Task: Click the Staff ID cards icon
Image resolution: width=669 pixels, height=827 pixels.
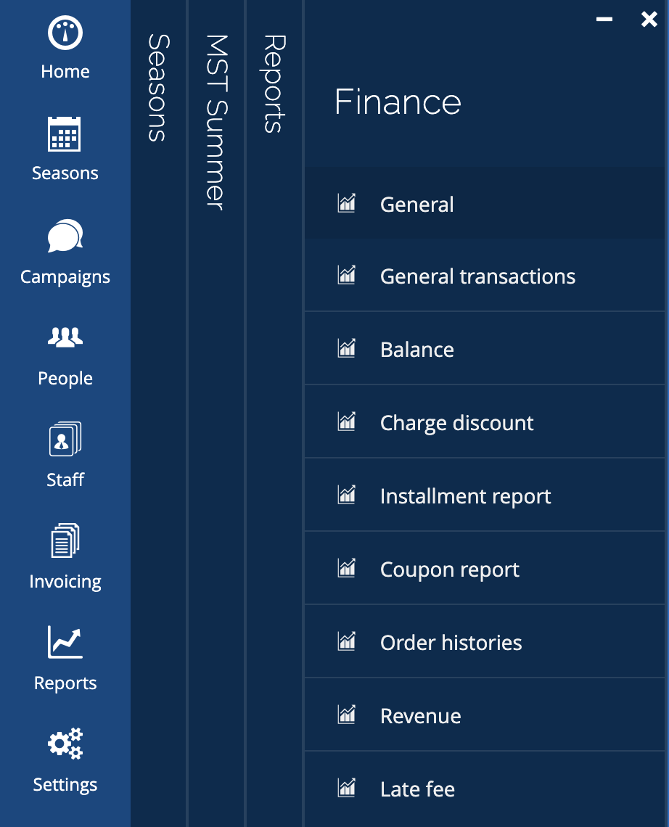Action: 65,439
